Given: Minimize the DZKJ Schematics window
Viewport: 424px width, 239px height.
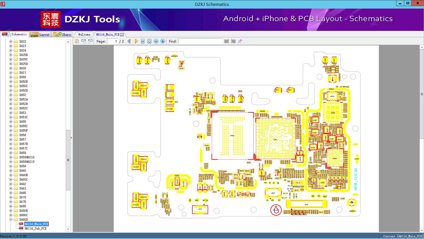Looking at the screenshot, I should tap(400, 3).
